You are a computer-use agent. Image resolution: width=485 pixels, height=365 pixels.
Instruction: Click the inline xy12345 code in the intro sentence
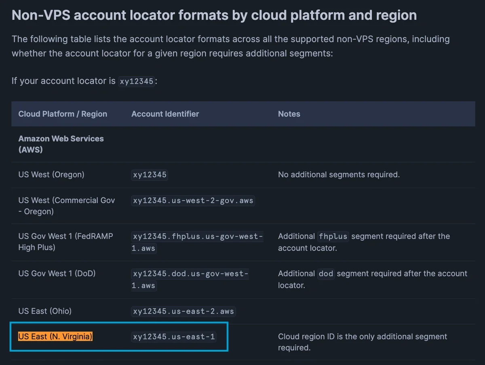click(x=137, y=81)
